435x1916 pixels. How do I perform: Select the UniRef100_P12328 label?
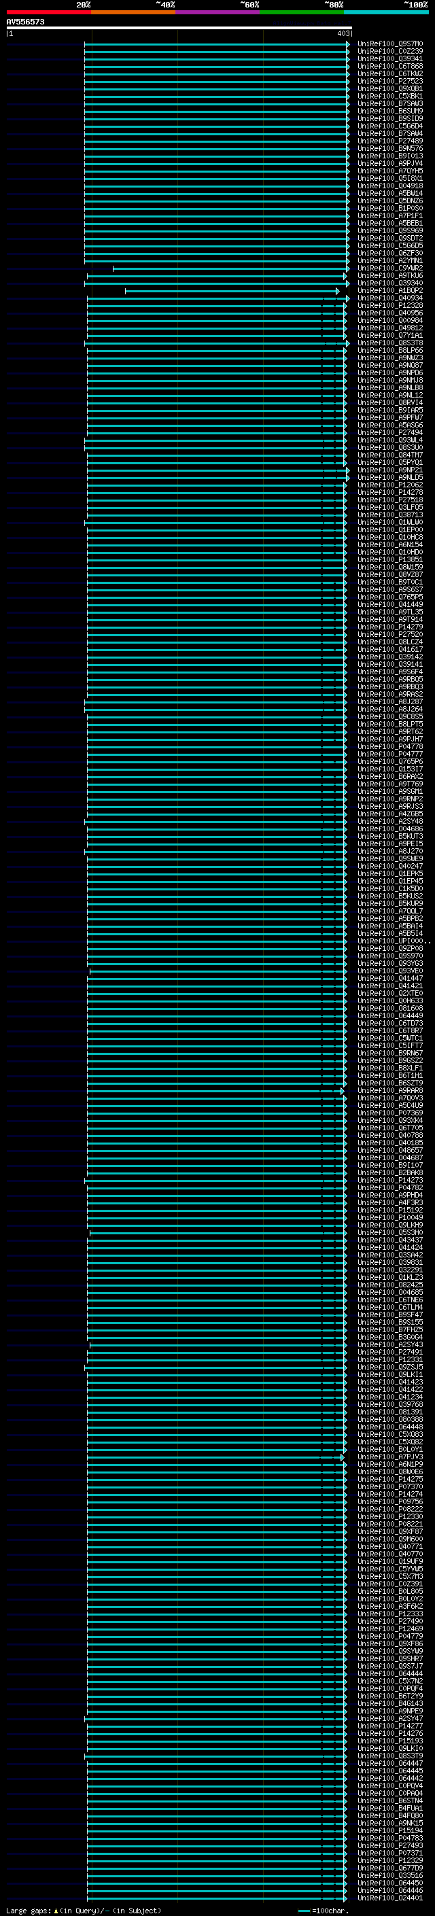point(390,306)
